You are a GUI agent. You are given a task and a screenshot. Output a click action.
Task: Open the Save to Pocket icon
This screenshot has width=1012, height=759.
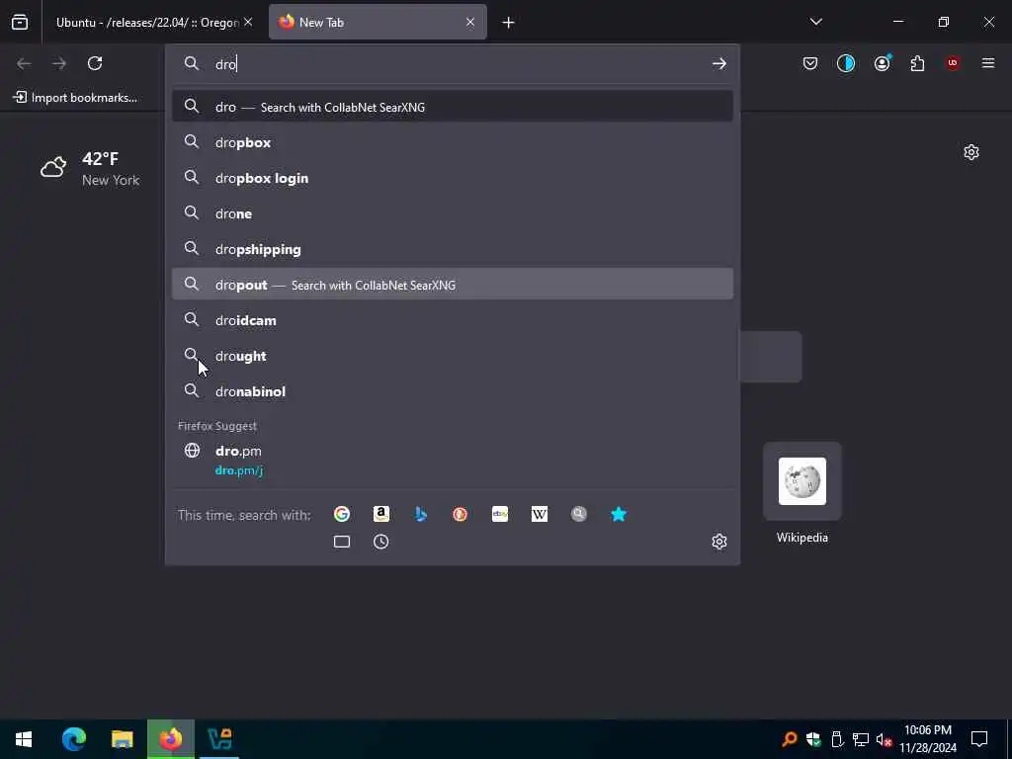click(810, 63)
